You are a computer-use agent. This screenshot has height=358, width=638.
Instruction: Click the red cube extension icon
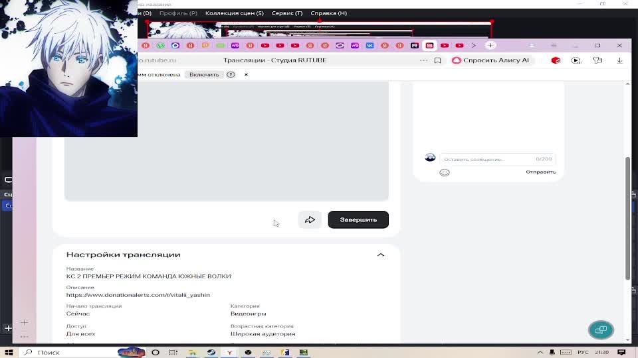tap(556, 60)
